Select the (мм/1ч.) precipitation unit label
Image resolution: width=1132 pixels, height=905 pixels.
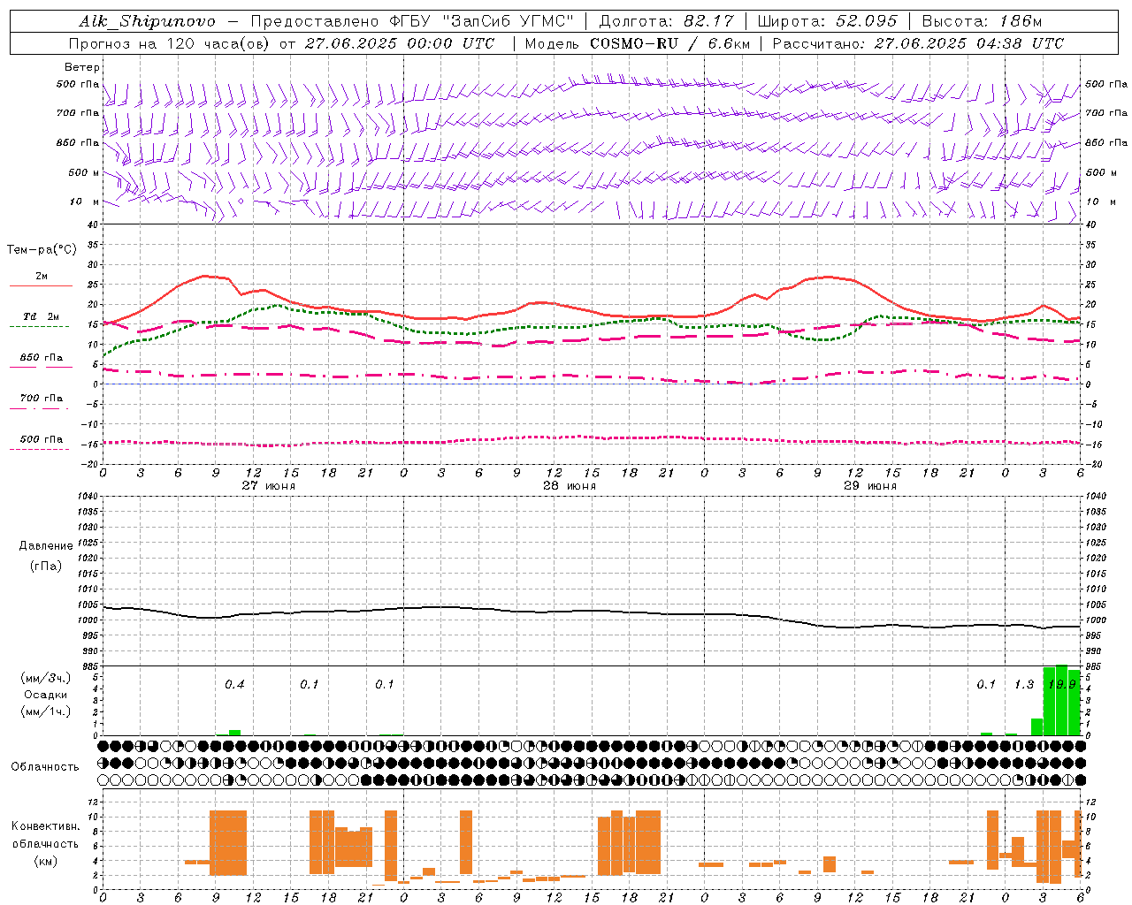click(x=46, y=711)
